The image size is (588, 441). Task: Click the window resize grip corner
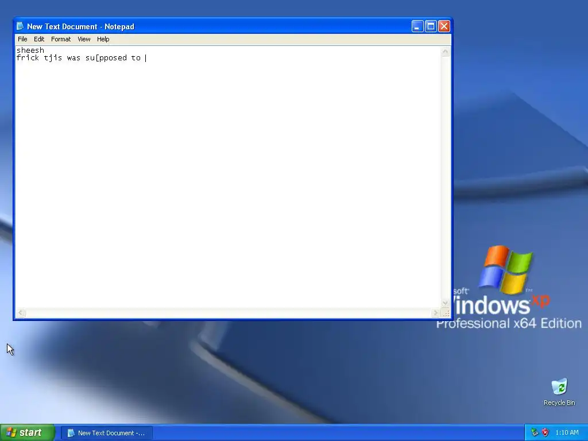pyautogui.click(x=446, y=313)
